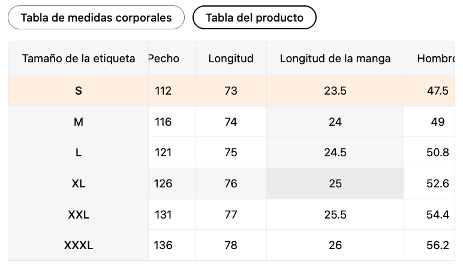
Task: Click chest value 112 in S row
Action: coord(163,91)
